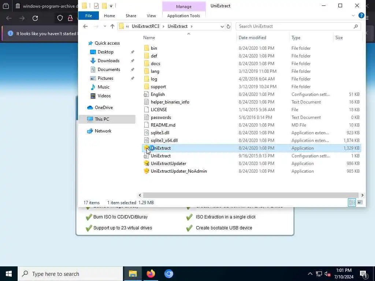Click the OneDrive cloud icon
The image size is (375, 281).
coord(90,108)
